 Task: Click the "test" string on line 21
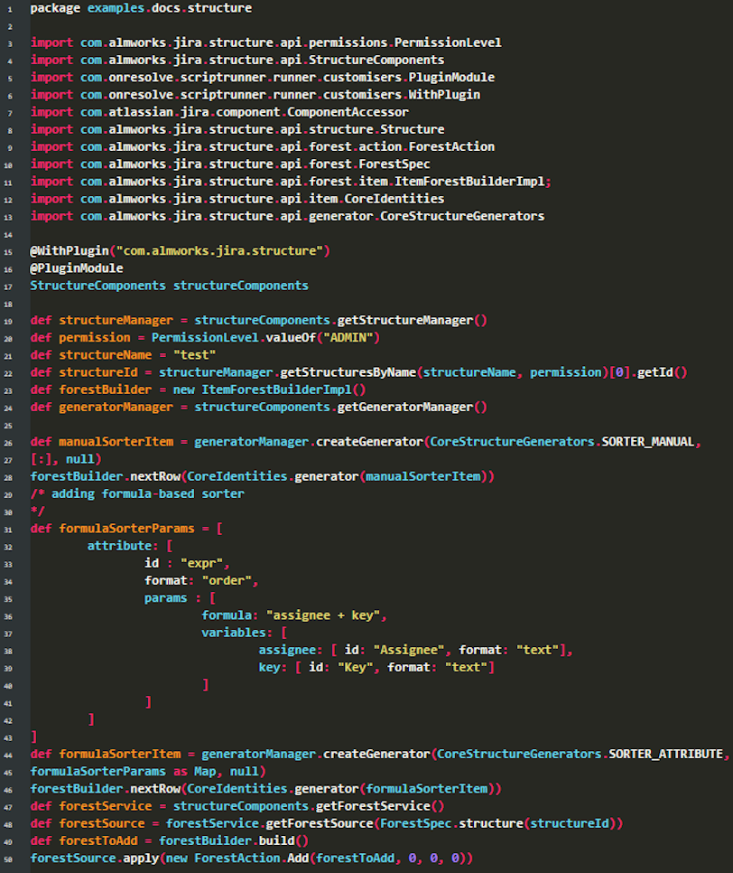pyautogui.click(x=195, y=355)
